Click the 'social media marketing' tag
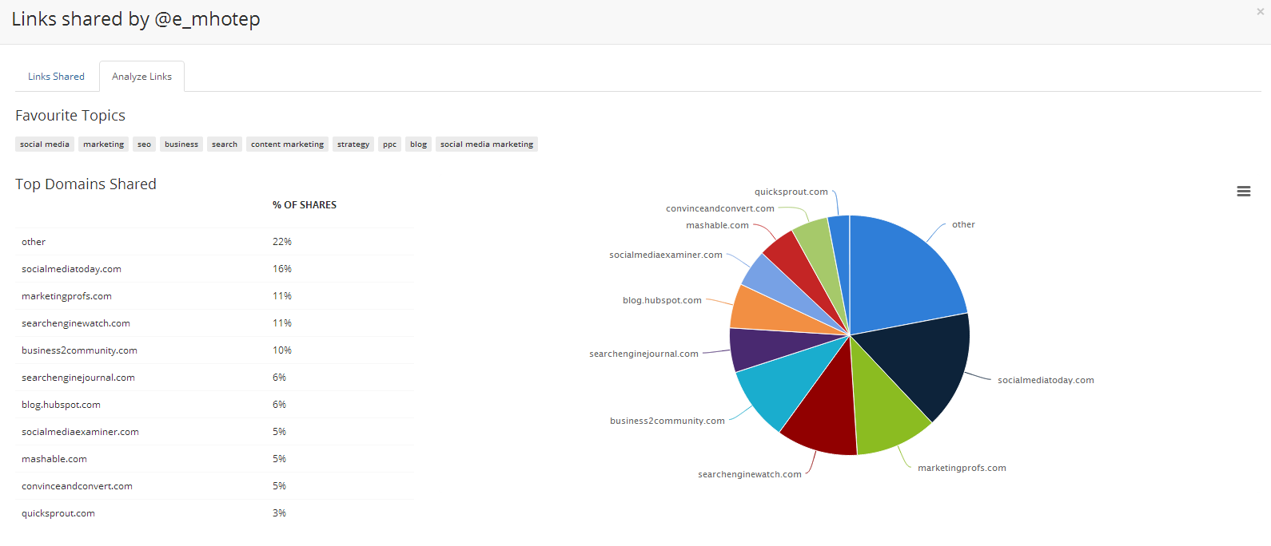The height and width of the screenshot is (546, 1271). (x=486, y=144)
